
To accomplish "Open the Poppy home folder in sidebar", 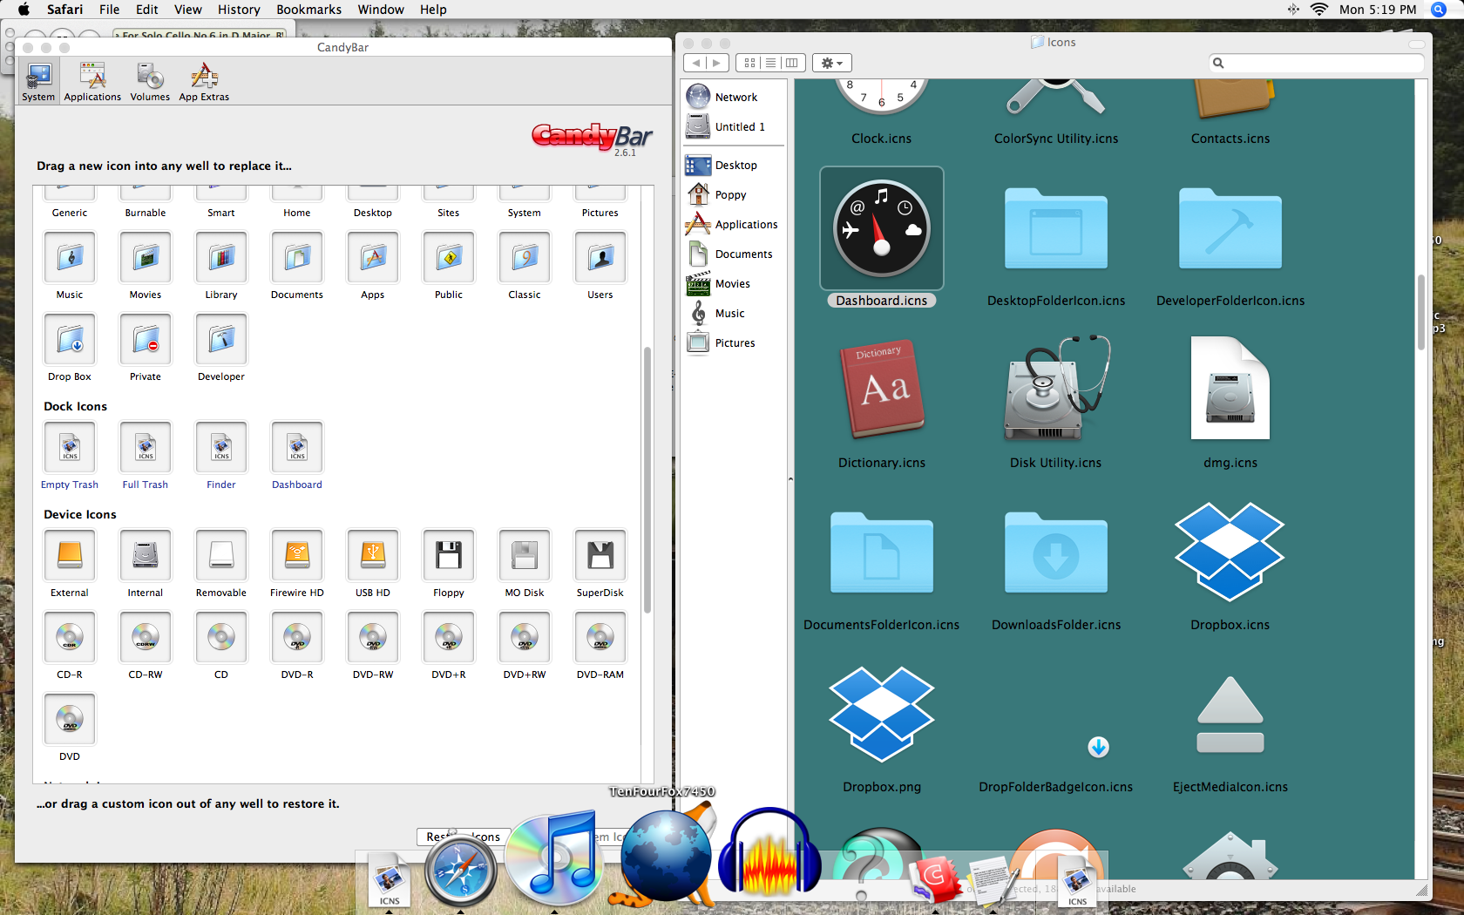I will click(734, 194).
